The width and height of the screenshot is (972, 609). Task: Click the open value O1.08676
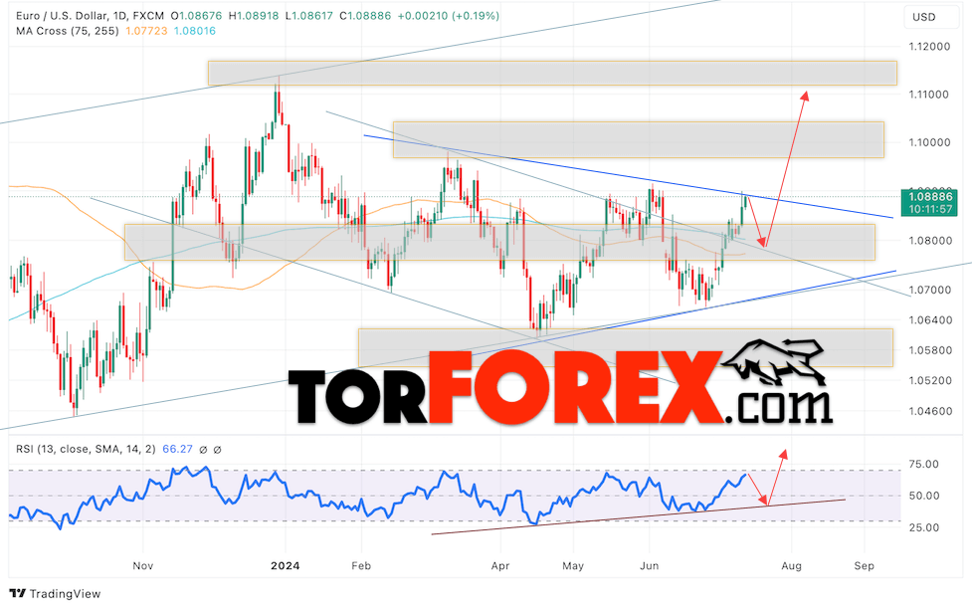coord(194,16)
